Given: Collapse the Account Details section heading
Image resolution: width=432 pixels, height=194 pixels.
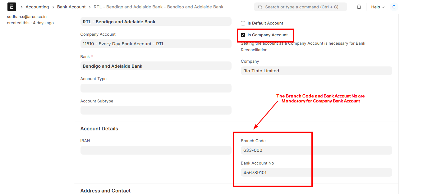Looking at the screenshot, I should pos(99,129).
